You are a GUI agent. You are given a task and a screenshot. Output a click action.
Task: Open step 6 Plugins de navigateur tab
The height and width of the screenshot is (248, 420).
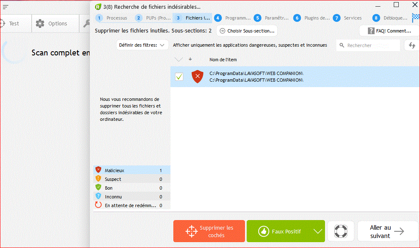coord(312,18)
